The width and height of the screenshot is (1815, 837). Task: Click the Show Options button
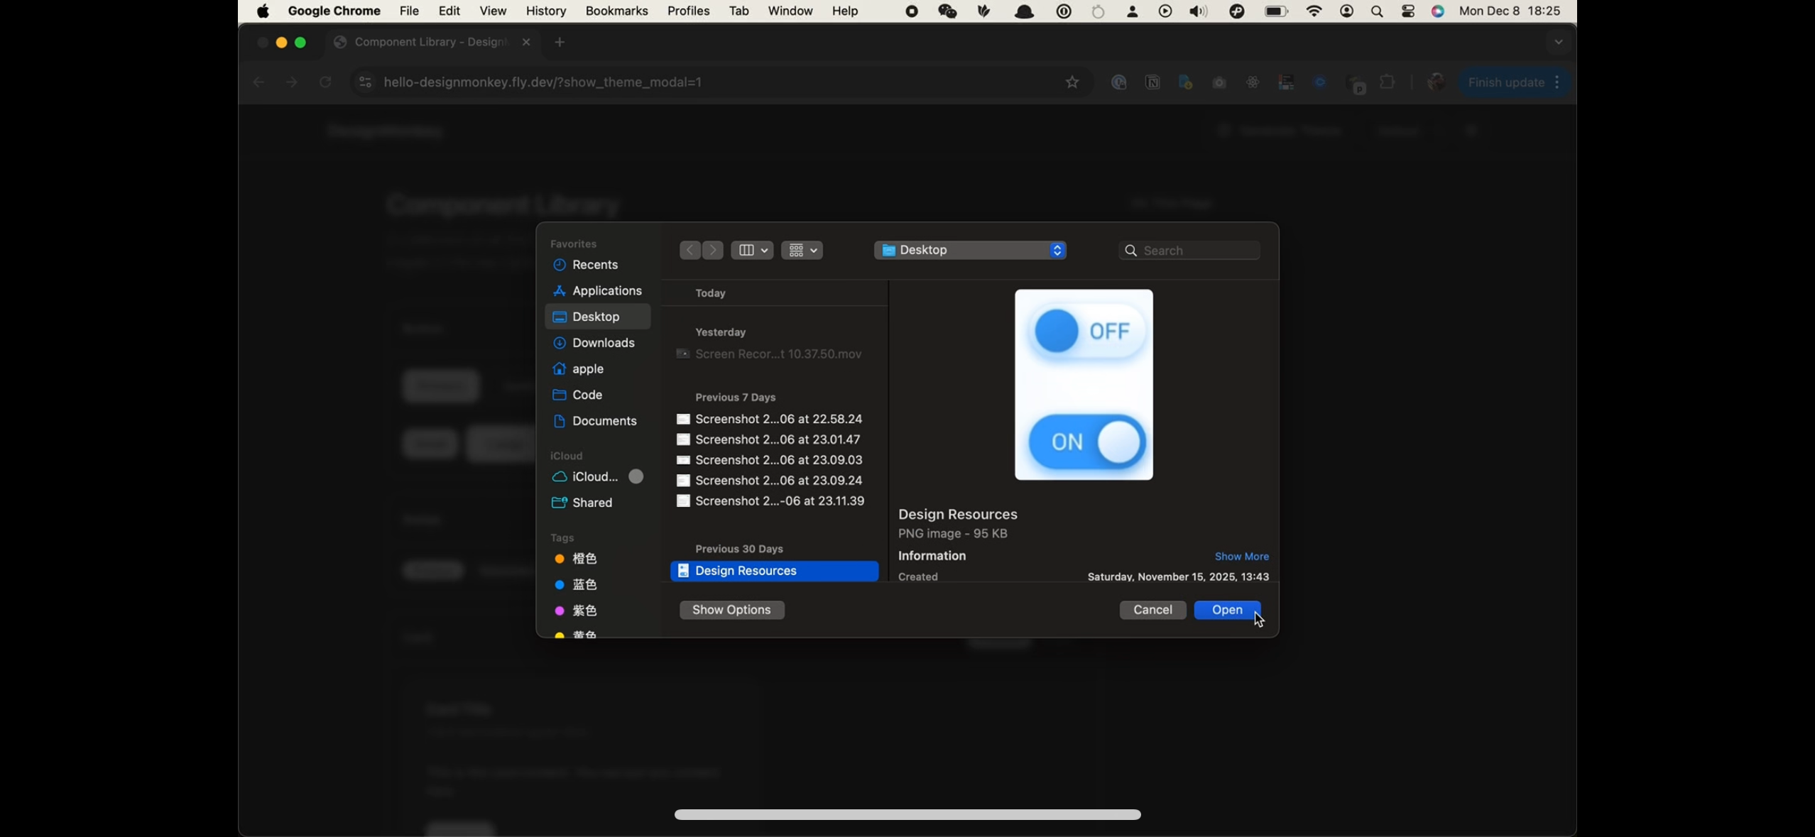731,611
